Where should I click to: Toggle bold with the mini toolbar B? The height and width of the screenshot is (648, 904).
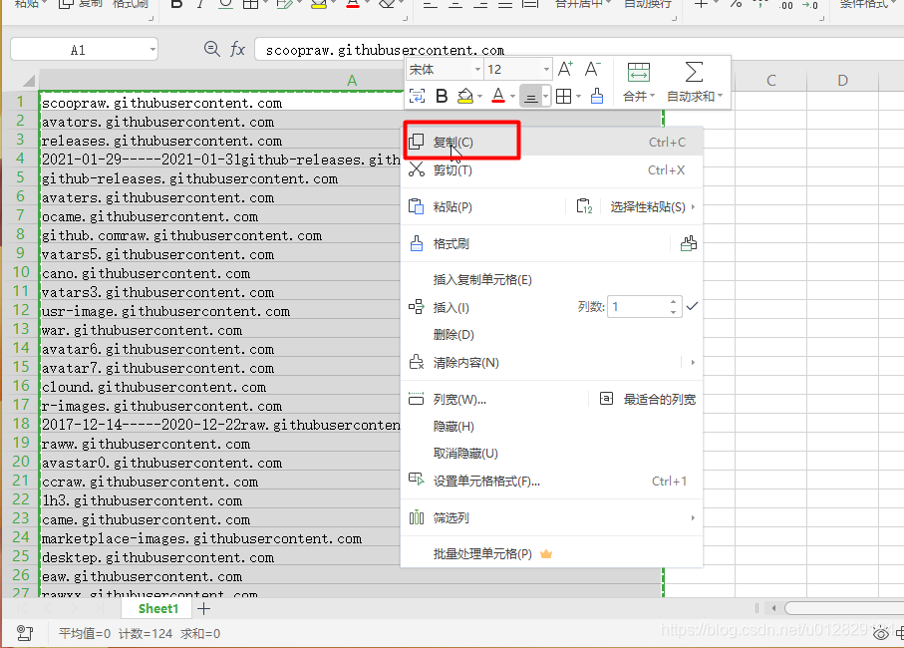(x=442, y=97)
